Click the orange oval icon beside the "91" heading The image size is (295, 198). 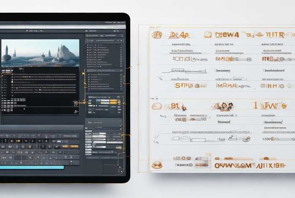click(157, 106)
